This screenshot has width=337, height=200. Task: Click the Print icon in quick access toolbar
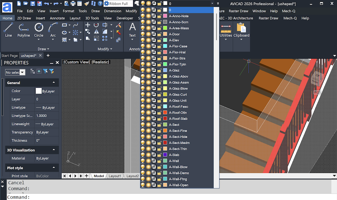tap(73, 3)
